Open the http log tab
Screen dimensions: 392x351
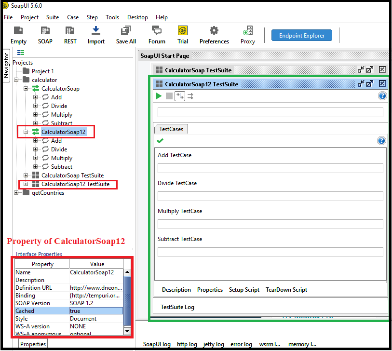pos(187,344)
